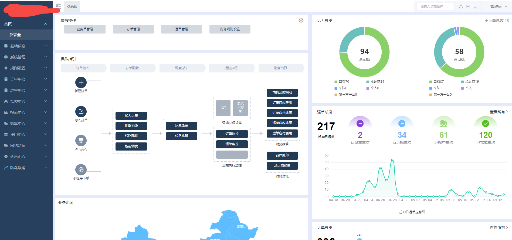The height and width of the screenshot is (240, 512).
Task: Click the 财务规则设置 quick button
Action: 230,29
